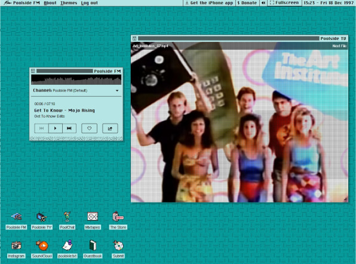The height and width of the screenshot is (264, 356).
Task: Click the rewind icon in top menu bar
Action: coord(263,3)
